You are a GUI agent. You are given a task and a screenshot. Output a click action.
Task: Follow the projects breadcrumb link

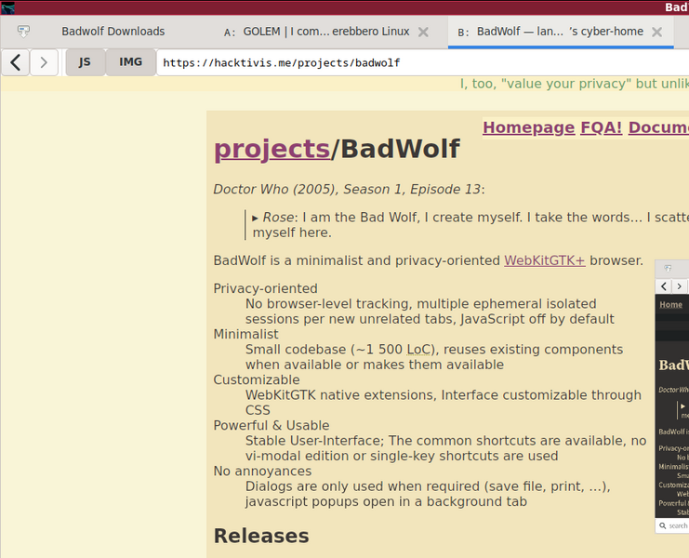[x=272, y=149]
